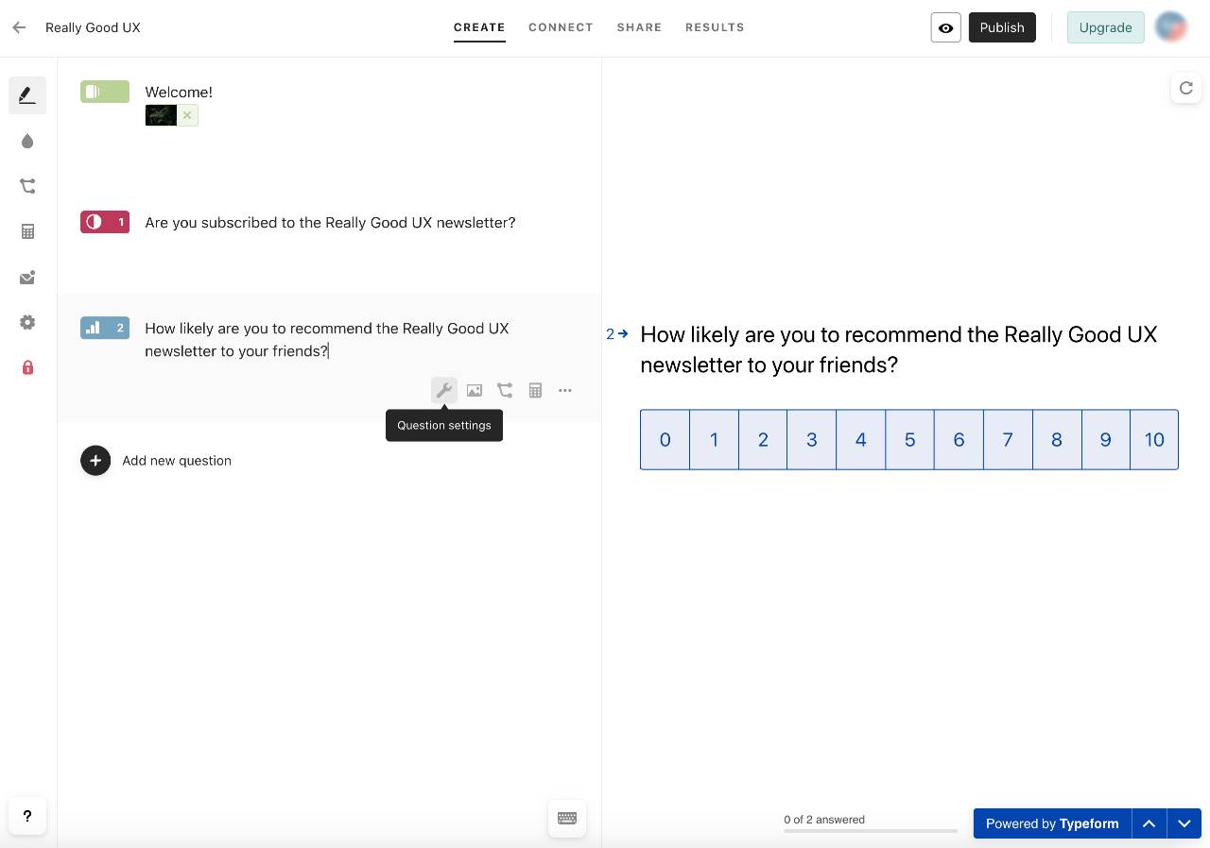Open the three-dot more options for question 2
Screen dimensions: 1210x848
(565, 390)
